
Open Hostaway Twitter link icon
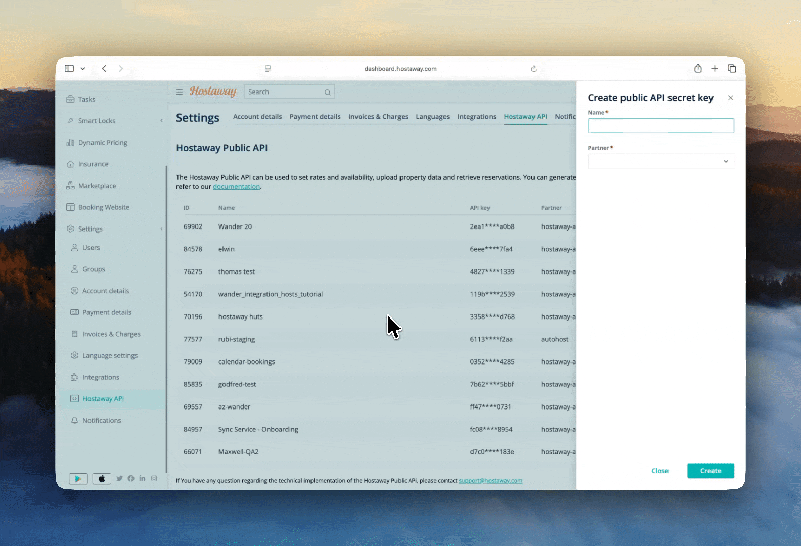[120, 478]
